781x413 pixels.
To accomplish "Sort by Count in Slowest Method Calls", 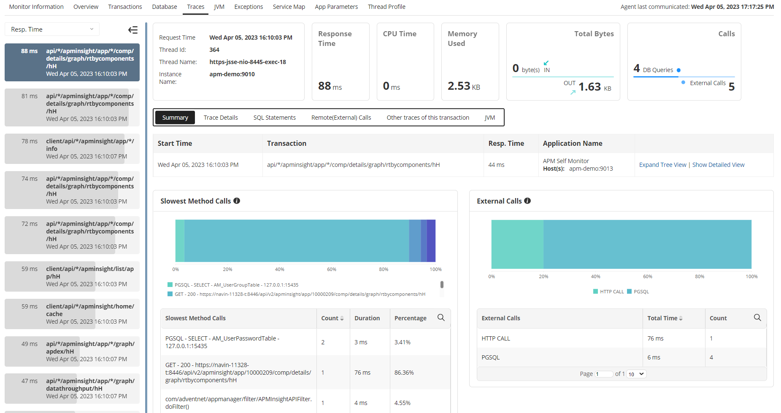I will click(332, 318).
